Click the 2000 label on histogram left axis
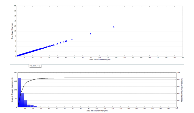Image resolution: width=194 pixels, height=113 pixels. [x=14, y=73]
